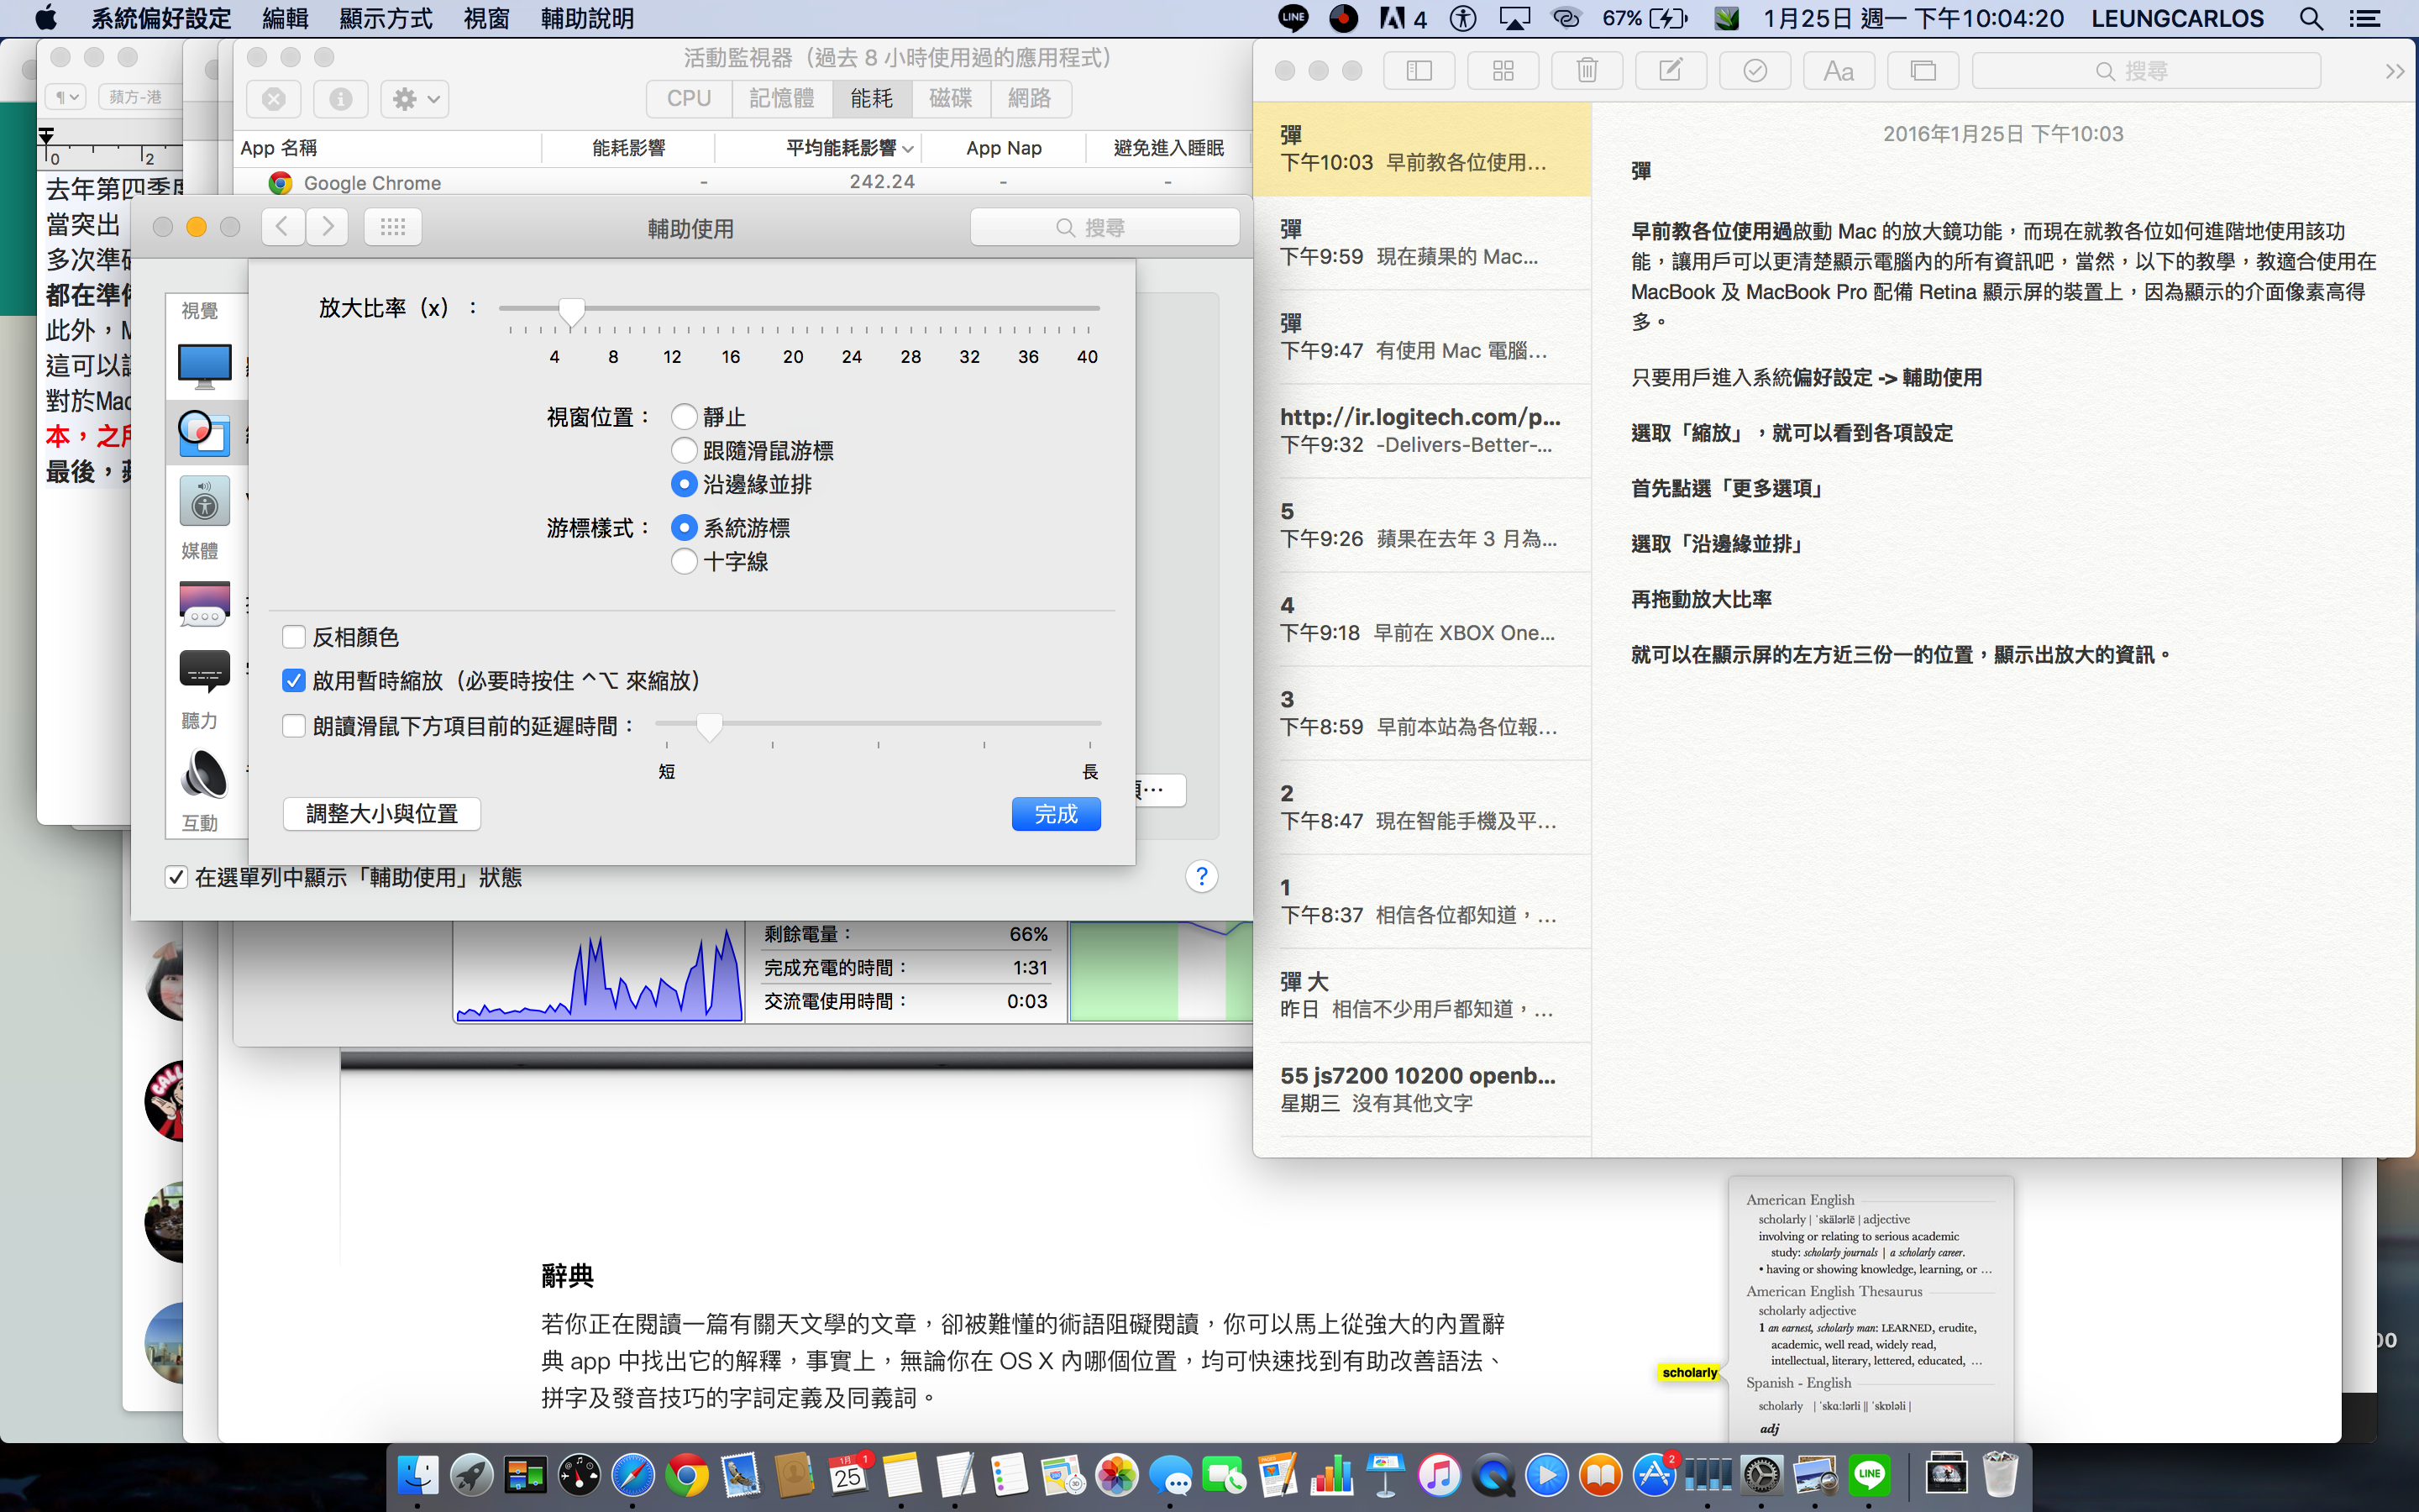The height and width of the screenshot is (1512, 2419).
Task: Open the 顯示方式 menu
Action: click(386, 18)
